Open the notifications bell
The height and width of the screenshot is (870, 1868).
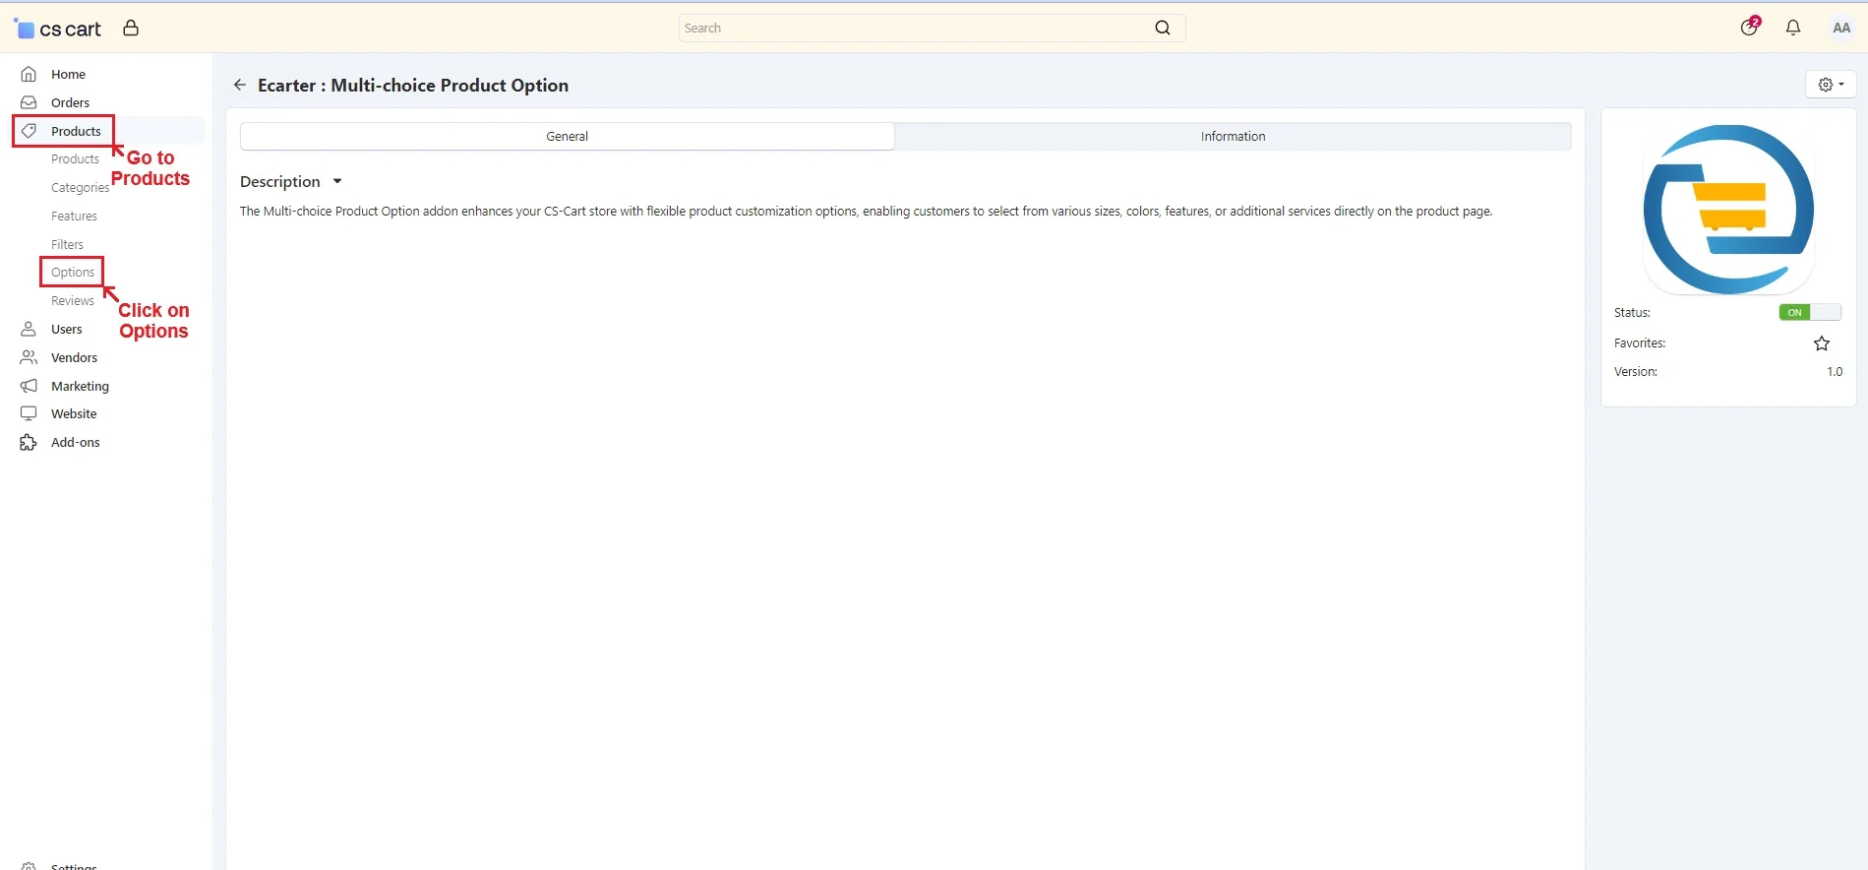1793,28
